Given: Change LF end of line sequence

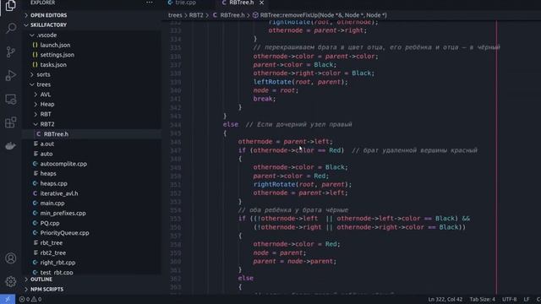Looking at the screenshot, I should coord(526,300).
